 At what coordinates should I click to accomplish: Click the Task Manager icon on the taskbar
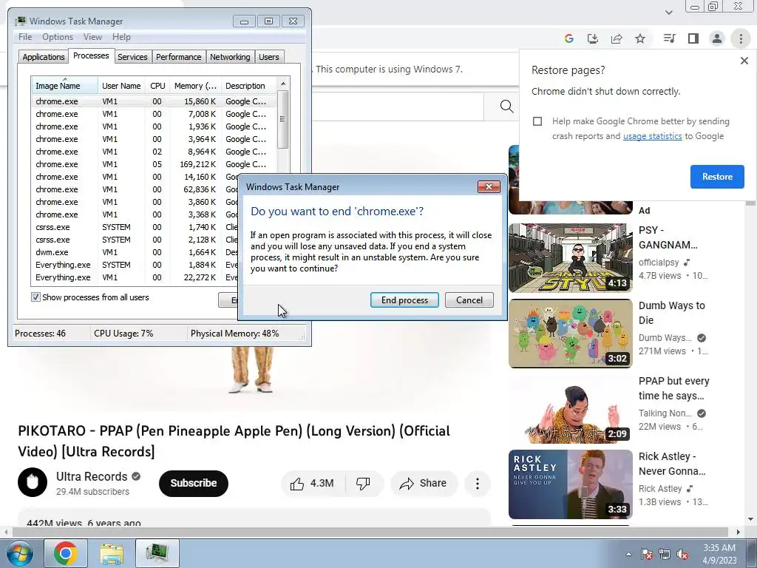pos(157,553)
